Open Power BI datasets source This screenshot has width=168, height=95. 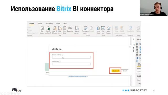tap(54, 30)
